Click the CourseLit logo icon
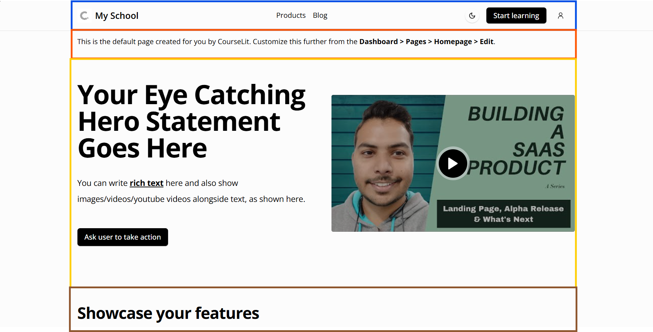Image resolution: width=653 pixels, height=332 pixels. pyautogui.click(x=84, y=16)
